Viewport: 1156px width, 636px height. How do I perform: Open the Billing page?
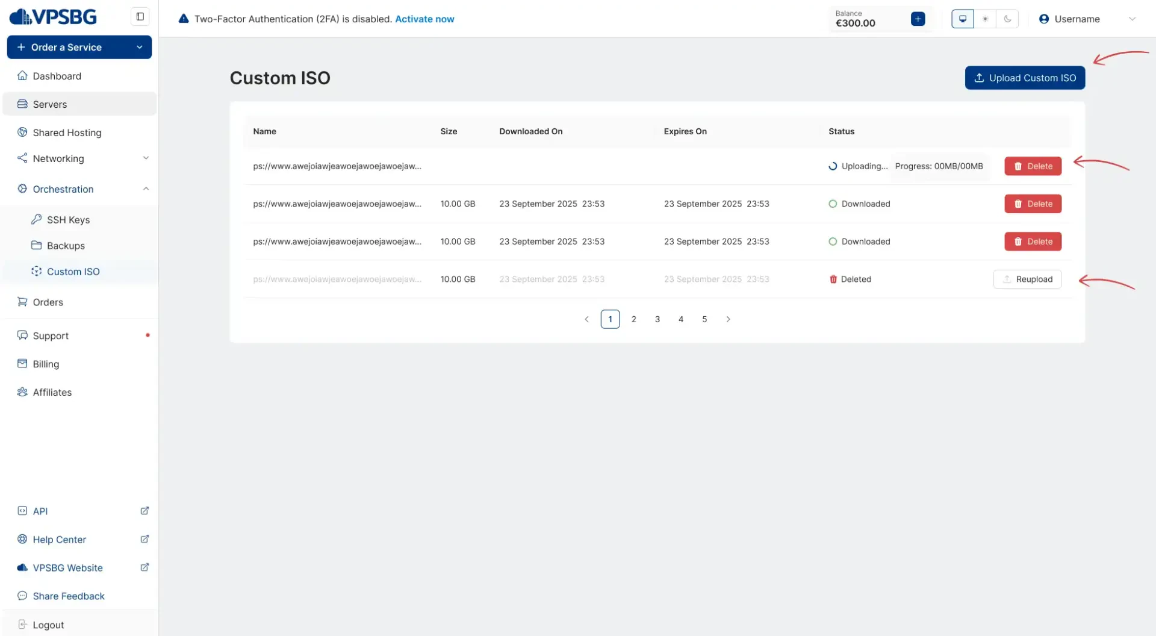click(x=45, y=364)
